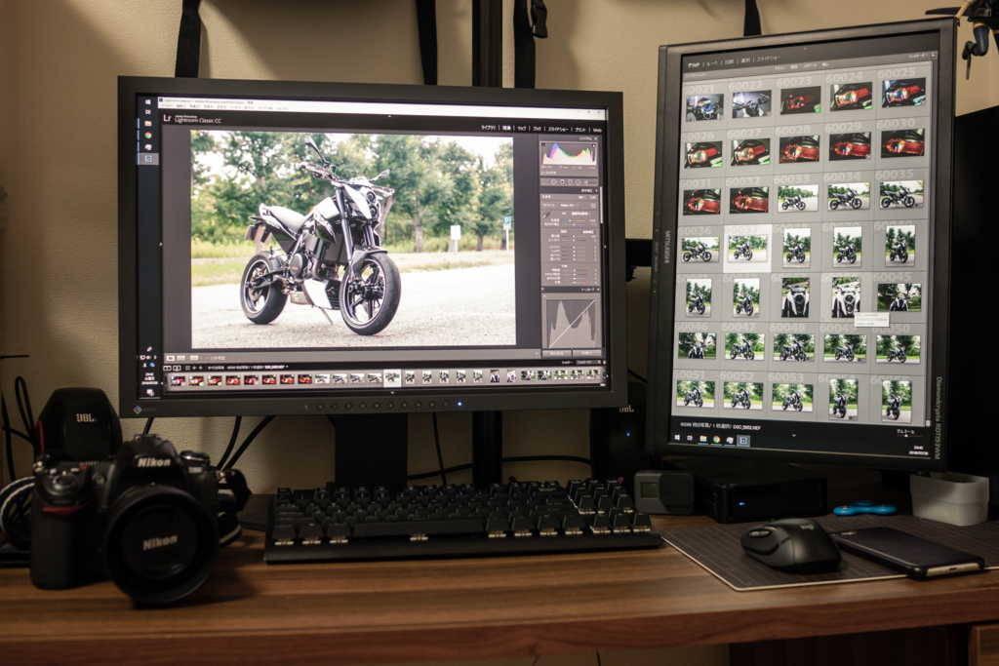Open the filmstrip filter preset dropdown
The image size is (999, 666).
(x=588, y=363)
